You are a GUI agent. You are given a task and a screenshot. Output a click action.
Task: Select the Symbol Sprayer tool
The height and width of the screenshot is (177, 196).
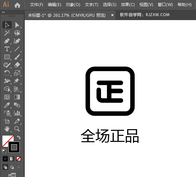[7, 113]
